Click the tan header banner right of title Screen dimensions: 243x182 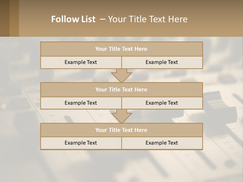coord(215,19)
